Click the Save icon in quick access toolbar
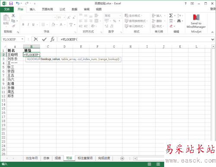This screenshot has width=216, height=167. pos(11,3)
